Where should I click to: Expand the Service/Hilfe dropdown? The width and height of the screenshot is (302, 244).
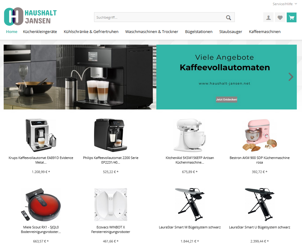tap(285, 4)
